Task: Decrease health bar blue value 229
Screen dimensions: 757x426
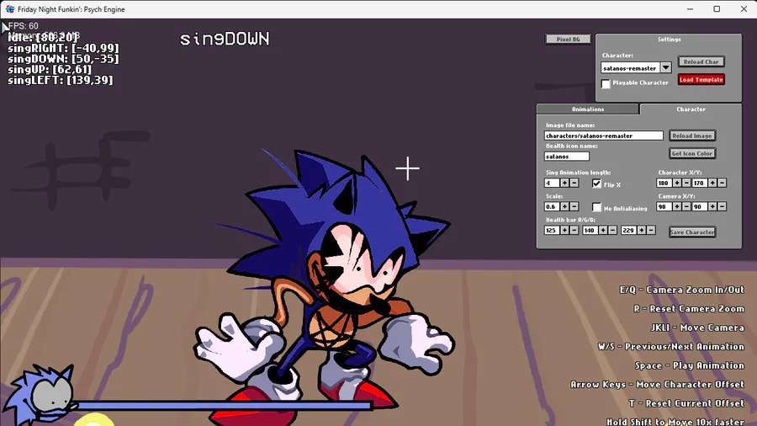Action: click(x=651, y=231)
